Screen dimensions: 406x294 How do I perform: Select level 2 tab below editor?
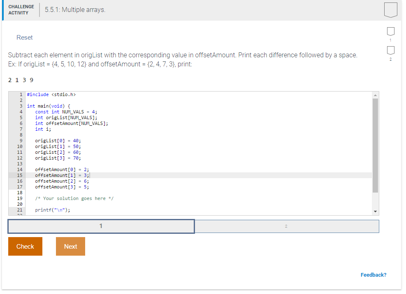(x=287, y=226)
